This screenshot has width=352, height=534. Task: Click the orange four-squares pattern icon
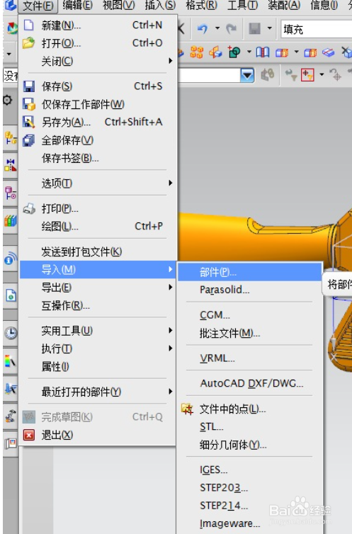pos(196,52)
